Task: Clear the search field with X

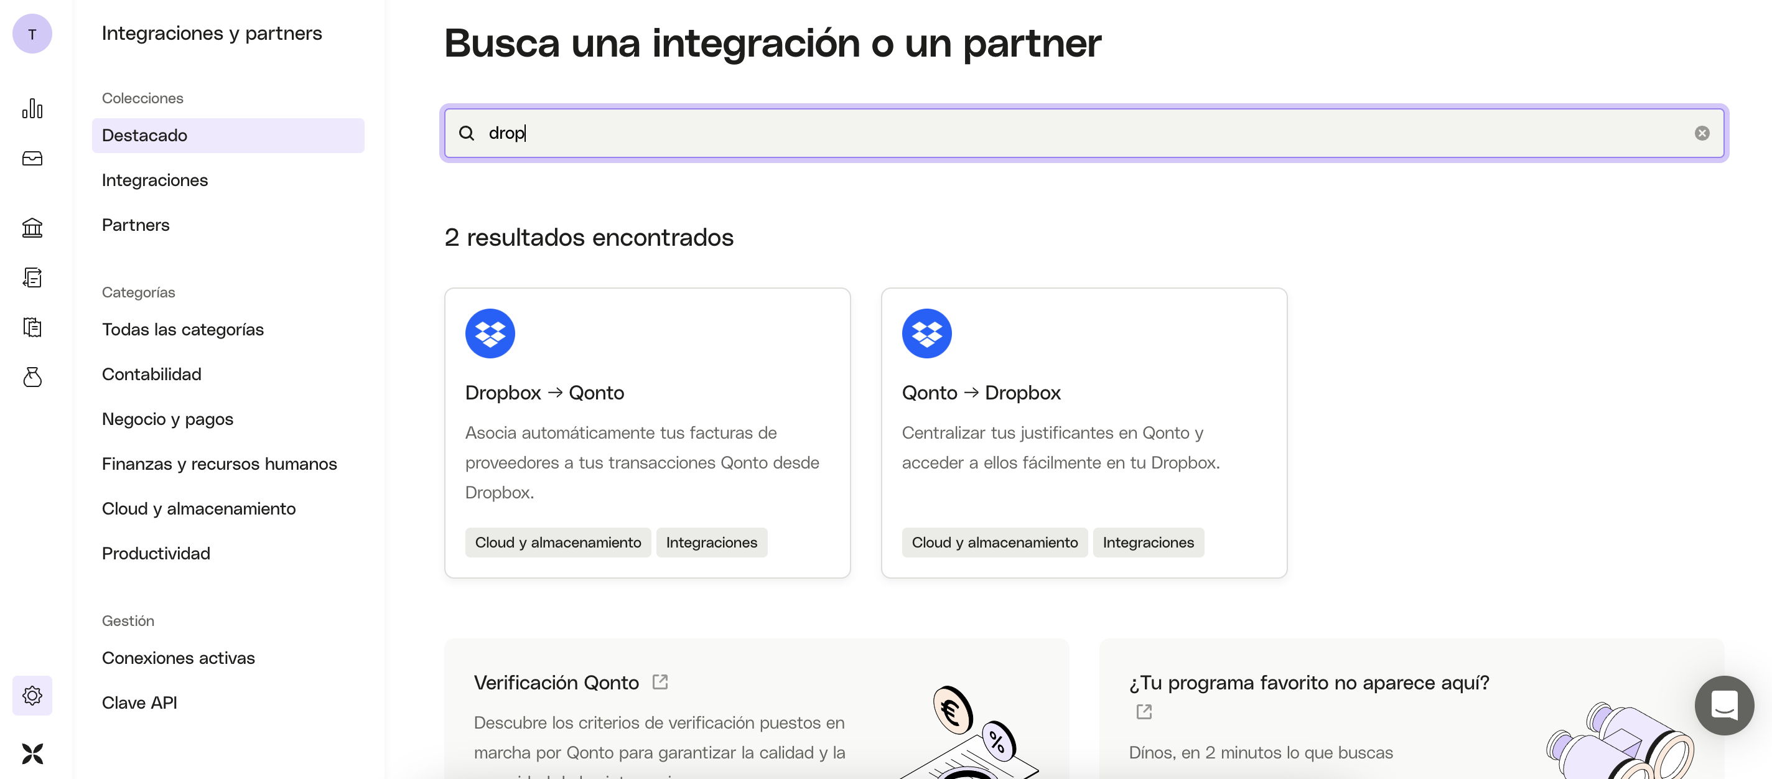Action: 1702,133
